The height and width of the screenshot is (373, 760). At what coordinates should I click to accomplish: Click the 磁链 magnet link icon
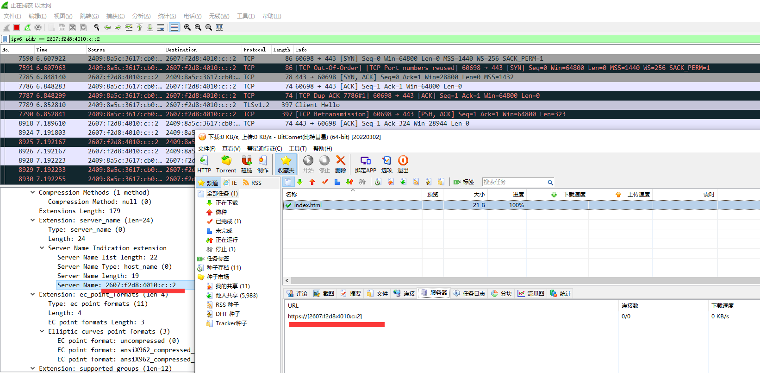pos(247,164)
